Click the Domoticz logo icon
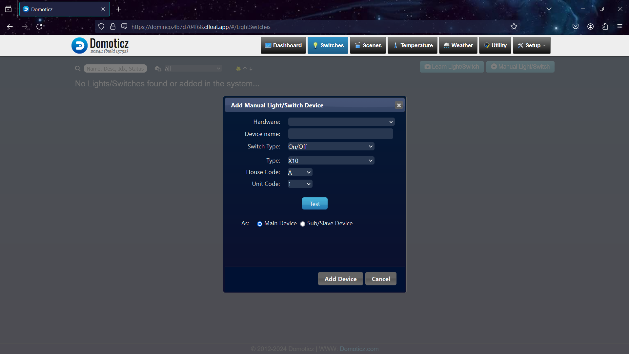The height and width of the screenshot is (354, 629). 79,45
